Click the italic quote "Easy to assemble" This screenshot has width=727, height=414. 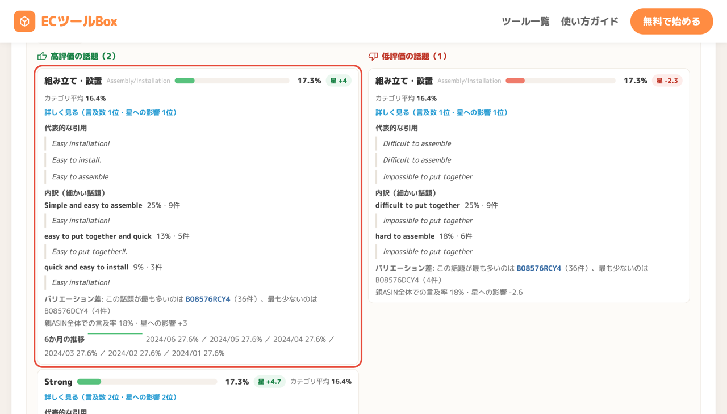(80, 176)
